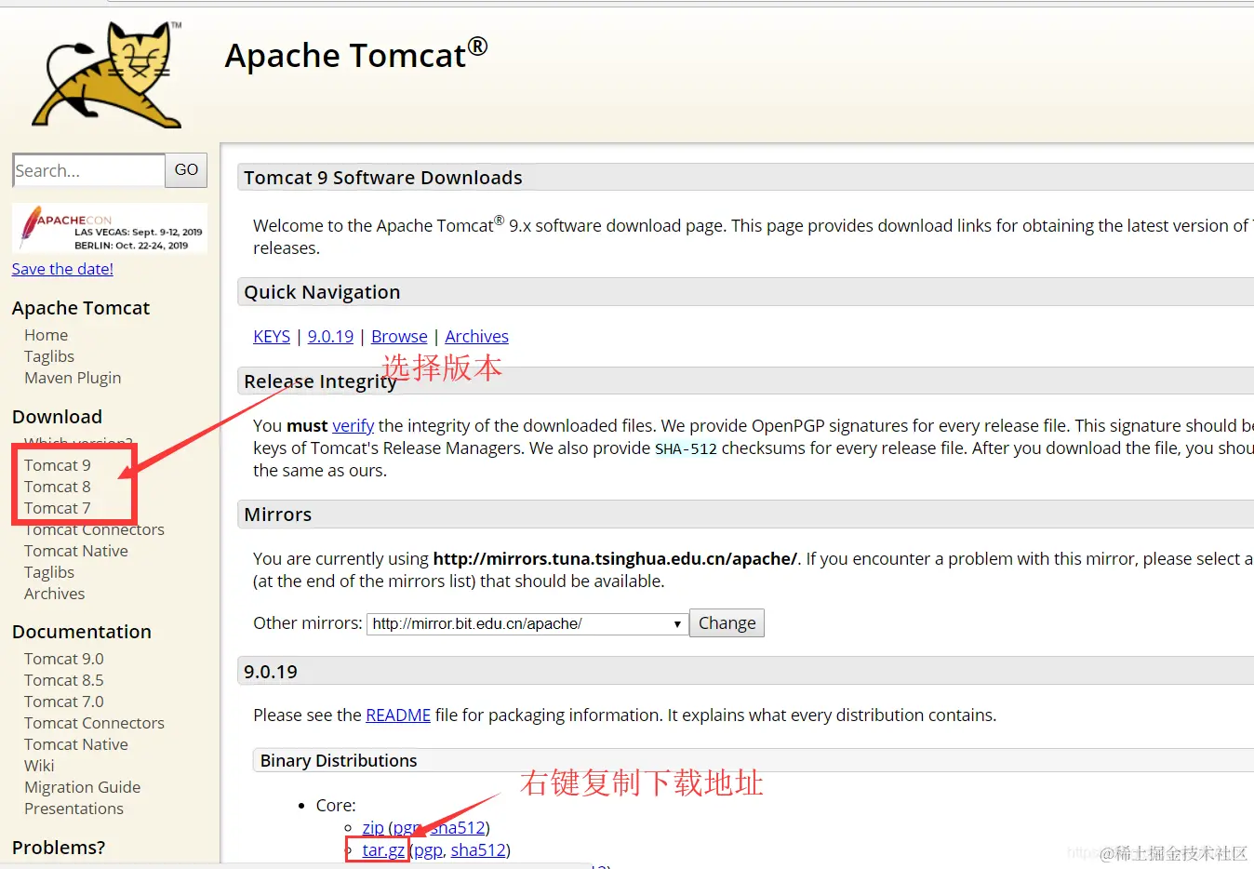This screenshot has height=869, width=1254.
Task: Open the Save the date! link
Action: (x=62, y=269)
